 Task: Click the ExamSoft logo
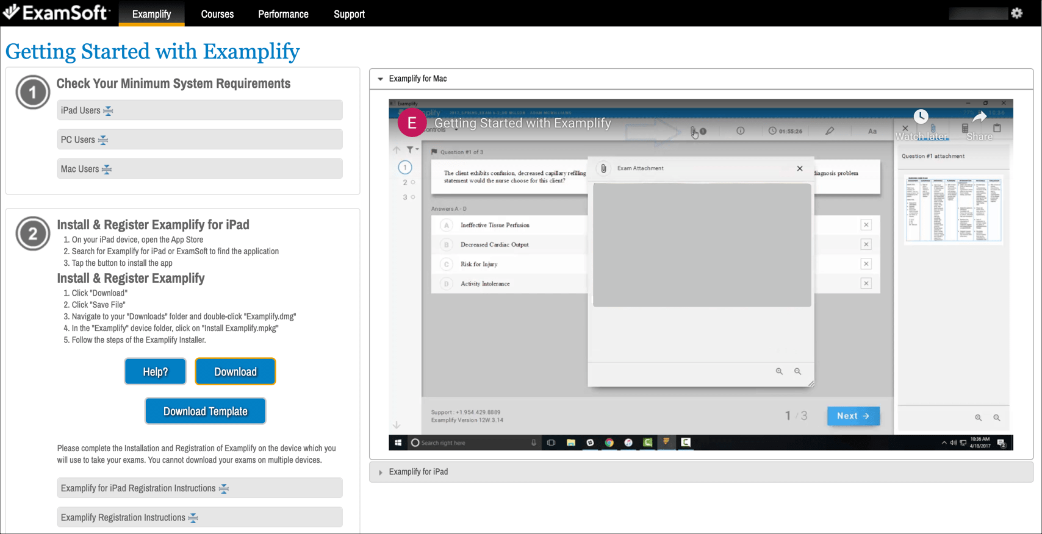click(56, 12)
